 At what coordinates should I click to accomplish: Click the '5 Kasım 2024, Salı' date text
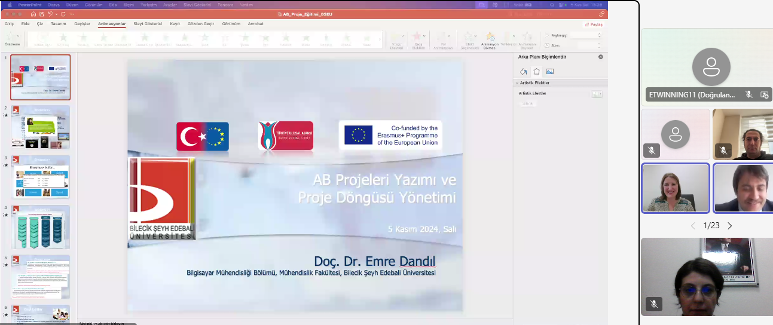point(422,229)
